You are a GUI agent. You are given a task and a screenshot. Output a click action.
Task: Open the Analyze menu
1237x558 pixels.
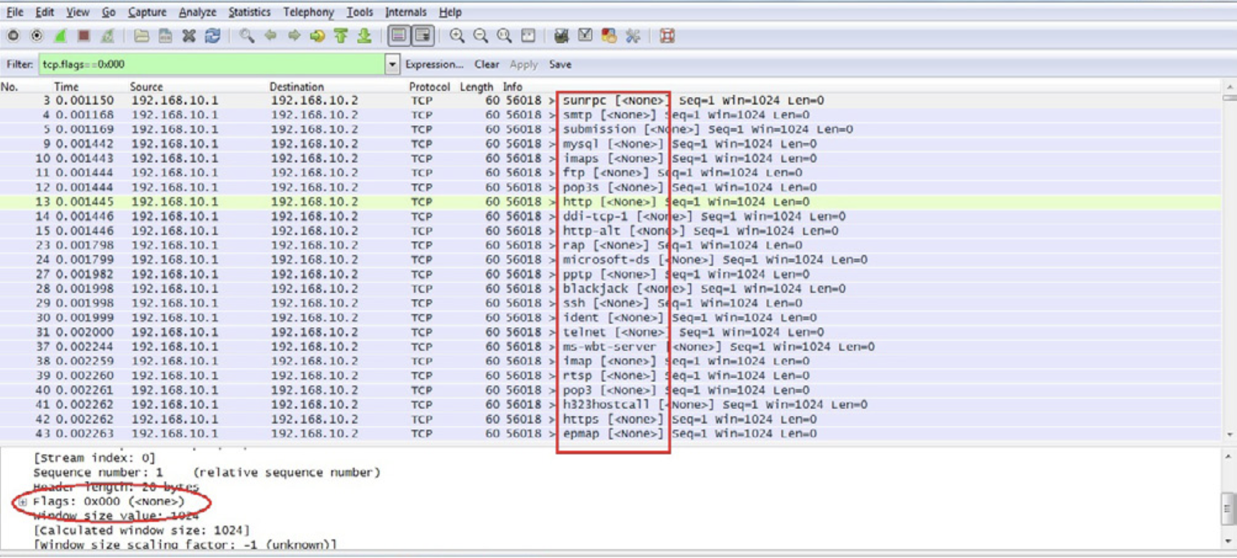pyautogui.click(x=197, y=12)
